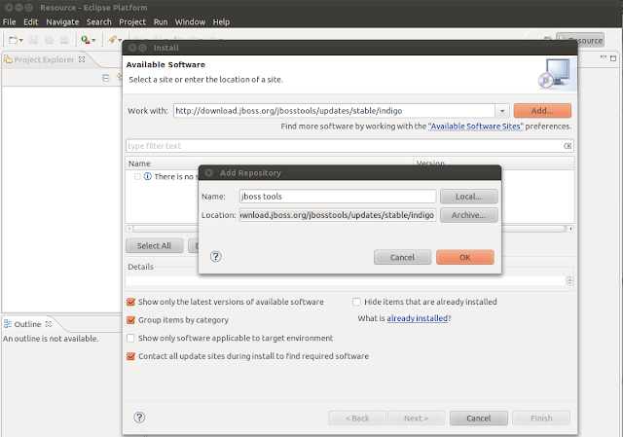Clear the filter text with clear icon
This screenshot has height=437, width=623.
[568, 146]
